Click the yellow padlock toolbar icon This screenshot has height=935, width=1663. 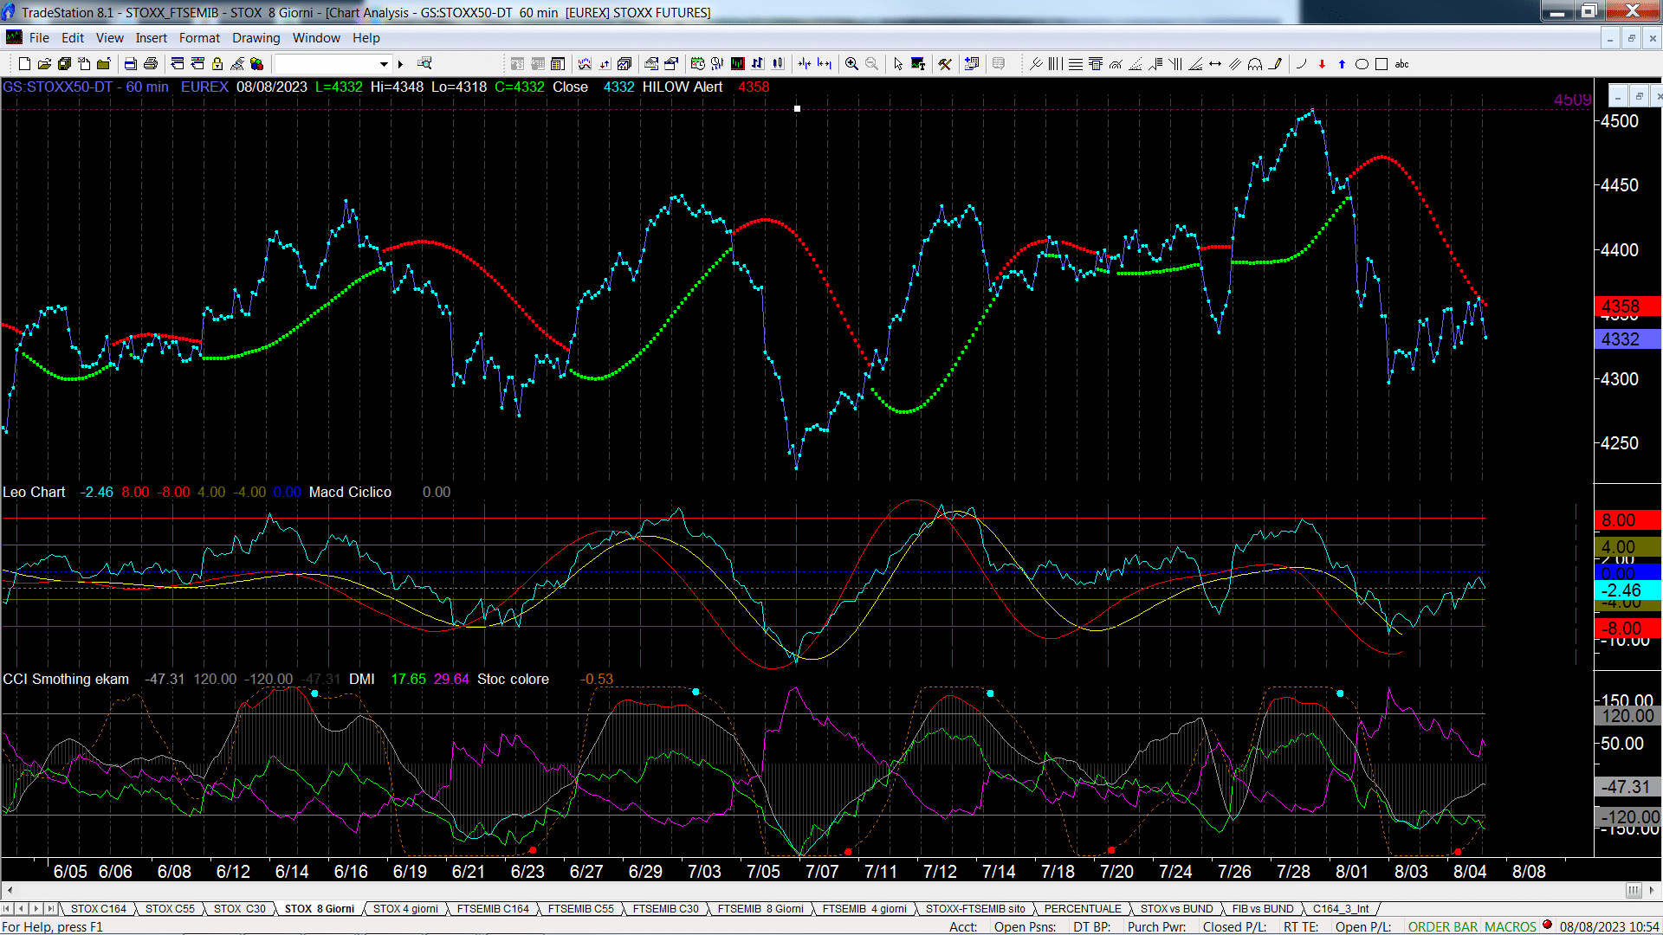[217, 64]
